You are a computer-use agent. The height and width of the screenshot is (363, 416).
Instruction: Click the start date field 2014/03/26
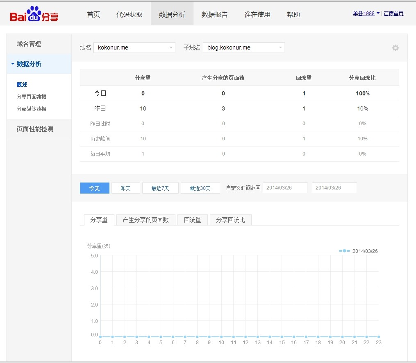pos(285,188)
